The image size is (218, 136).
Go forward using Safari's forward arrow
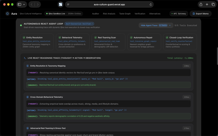38,4
